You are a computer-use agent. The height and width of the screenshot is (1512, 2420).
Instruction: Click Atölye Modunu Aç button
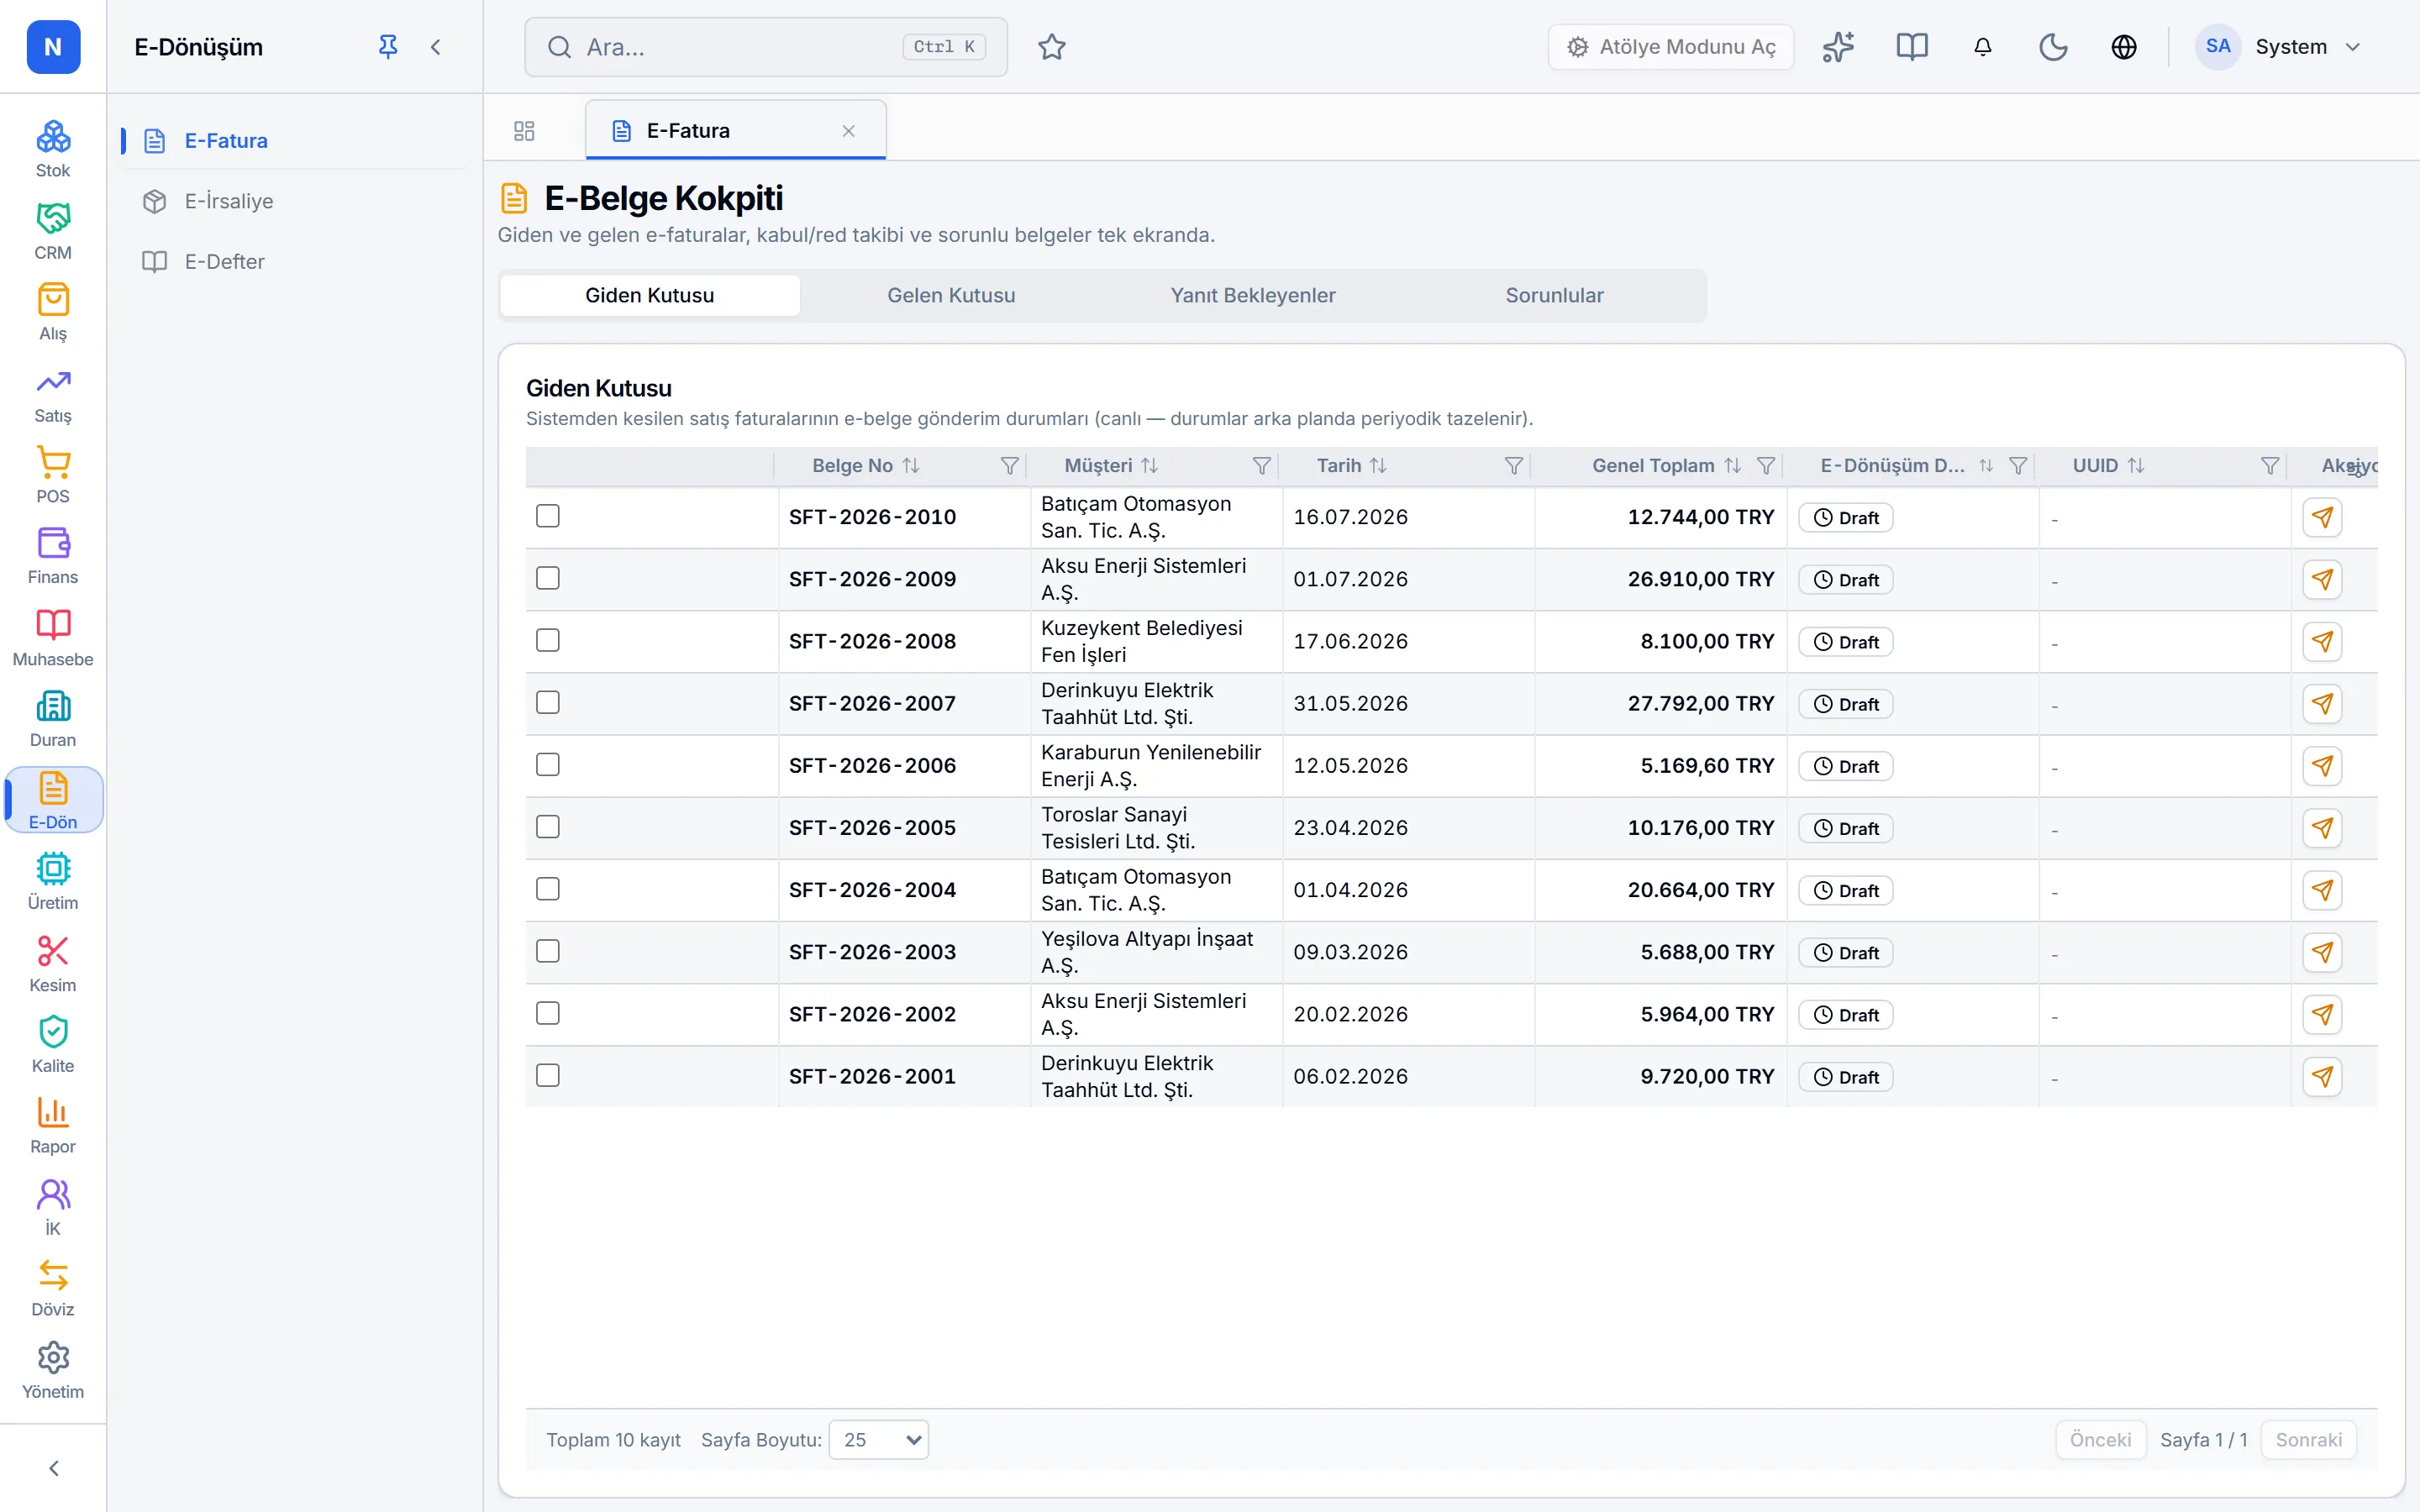click(x=1670, y=47)
